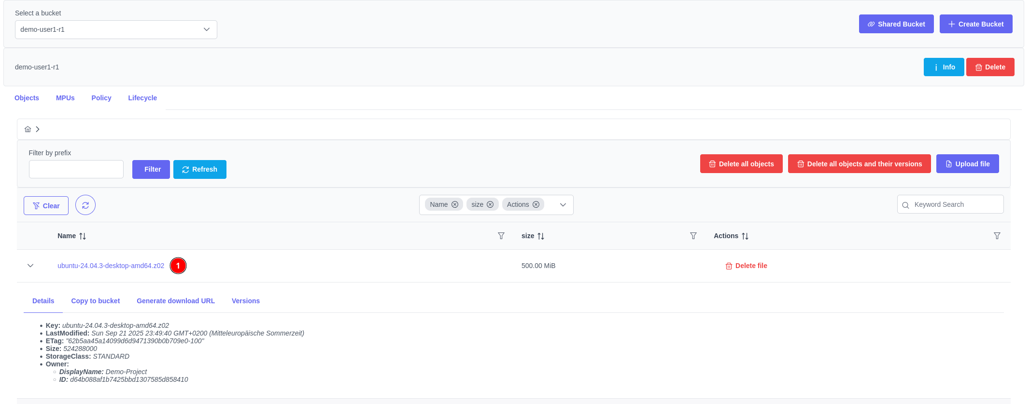
Task: Open the Actions column filter funnel
Action: (x=997, y=236)
